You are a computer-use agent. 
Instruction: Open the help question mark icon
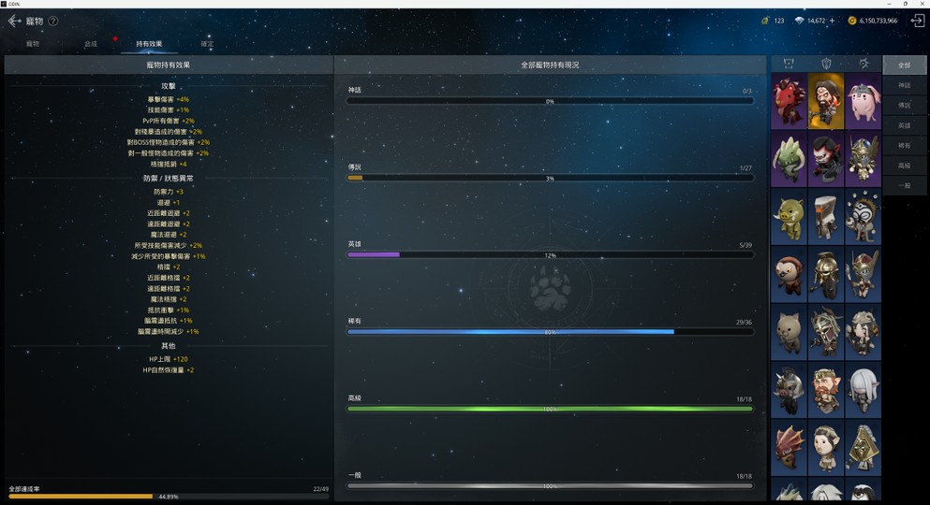pyautogui.click(x=52, y=21)
